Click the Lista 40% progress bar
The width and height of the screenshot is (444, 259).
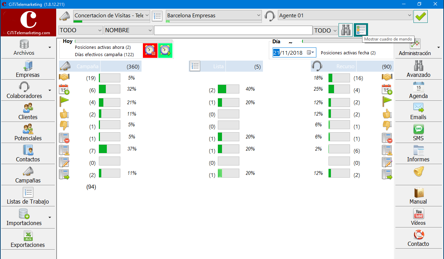point(229,89)
